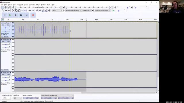Open the second Audio Track dropdown menu
Image resolution: width=184 pixels, height=103 pixels.
click(x=7, y=39)
